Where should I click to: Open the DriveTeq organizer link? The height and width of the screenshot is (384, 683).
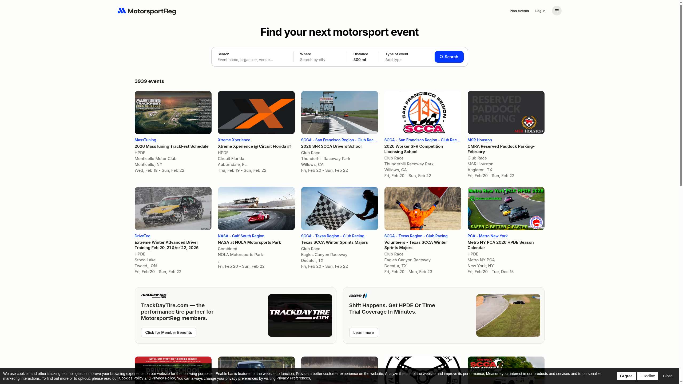pyautogui.click(x=142, y=236)
